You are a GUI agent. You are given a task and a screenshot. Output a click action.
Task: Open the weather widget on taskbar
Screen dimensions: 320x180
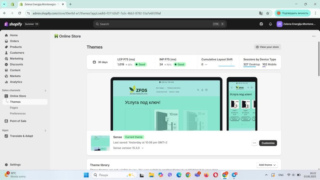click(x=15, y=175)
